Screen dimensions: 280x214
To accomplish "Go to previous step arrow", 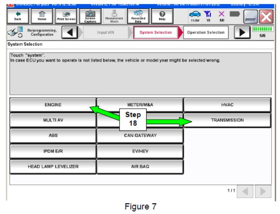I will pos(70,33).
